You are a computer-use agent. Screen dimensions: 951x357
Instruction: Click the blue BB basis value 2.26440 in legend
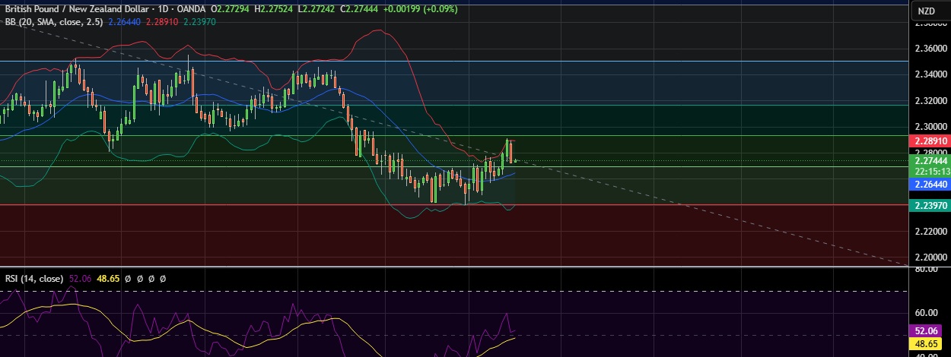[x=123, y=23]
